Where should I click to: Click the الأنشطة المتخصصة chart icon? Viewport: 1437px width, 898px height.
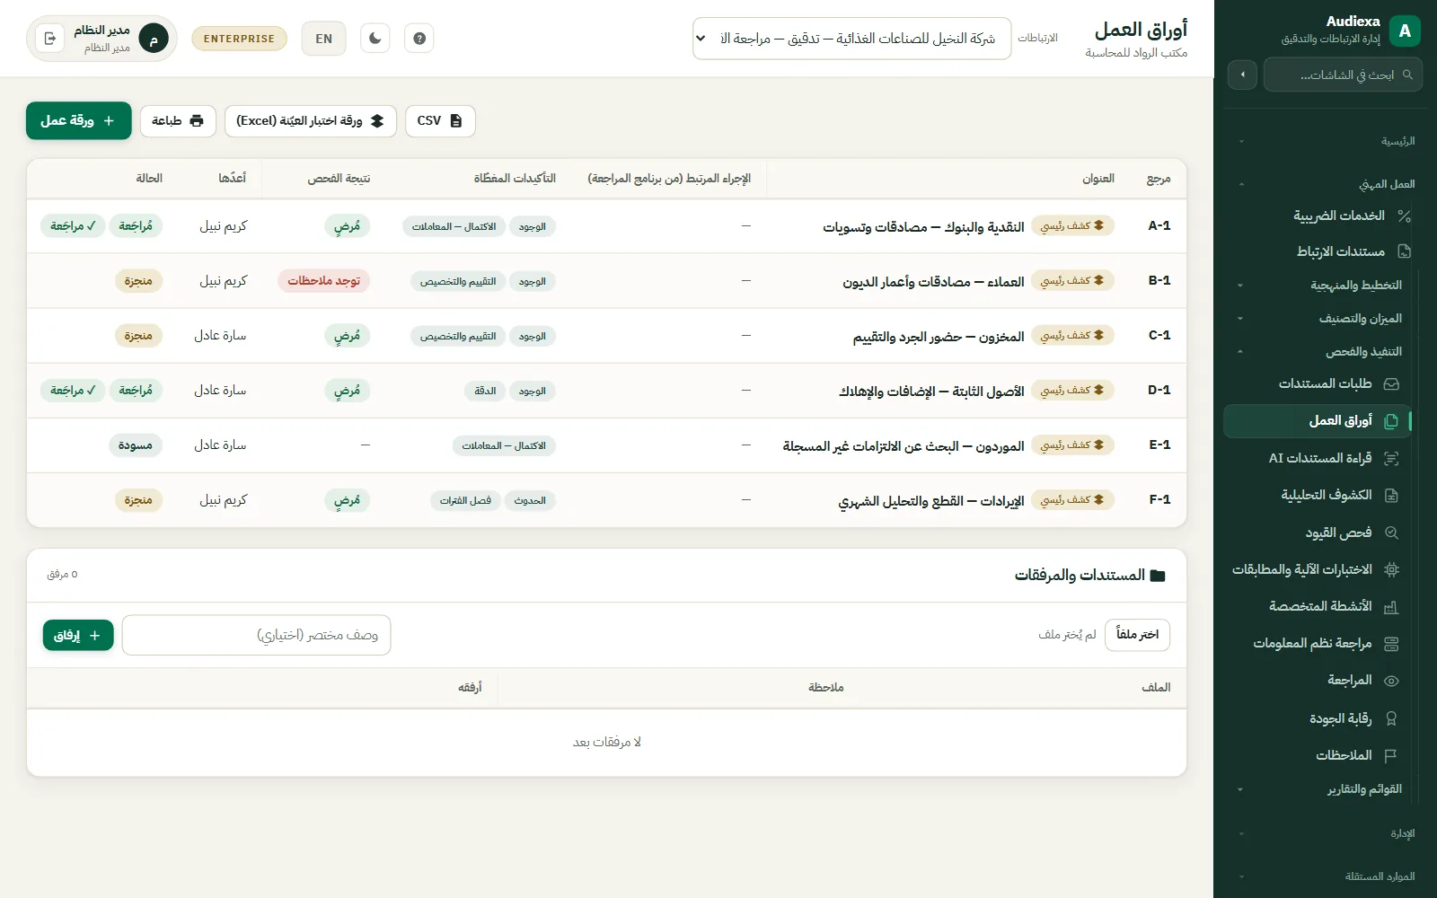(x=1391, y=607)
